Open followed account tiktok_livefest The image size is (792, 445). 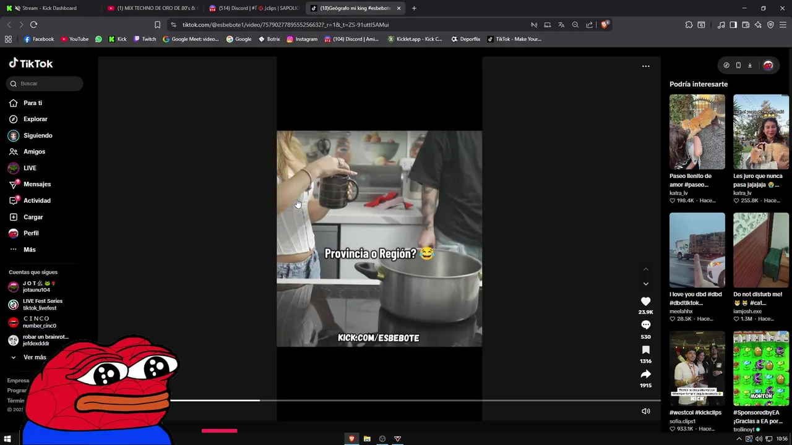point(40,305)
